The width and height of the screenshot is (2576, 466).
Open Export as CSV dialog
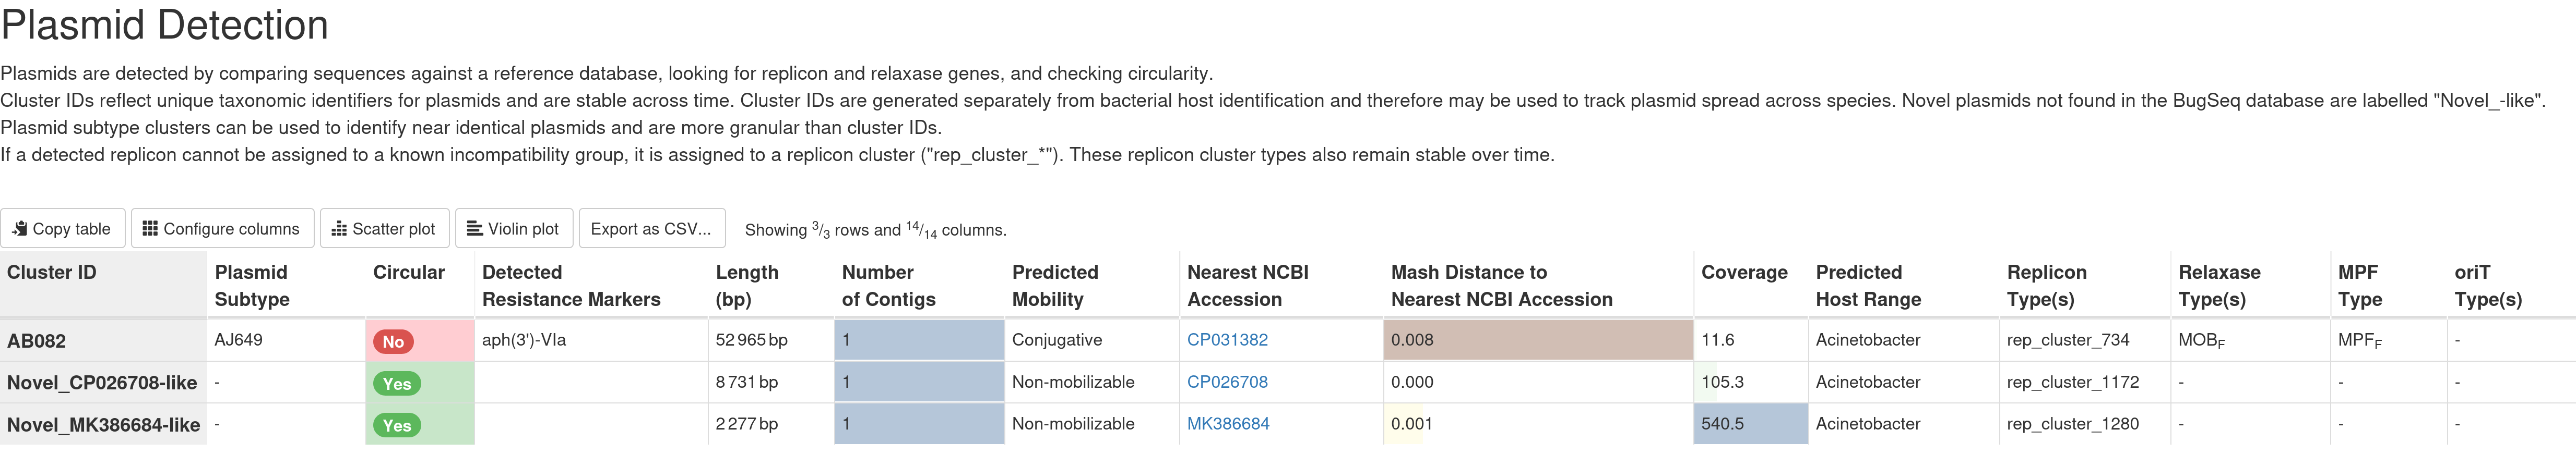coord(652,228)
